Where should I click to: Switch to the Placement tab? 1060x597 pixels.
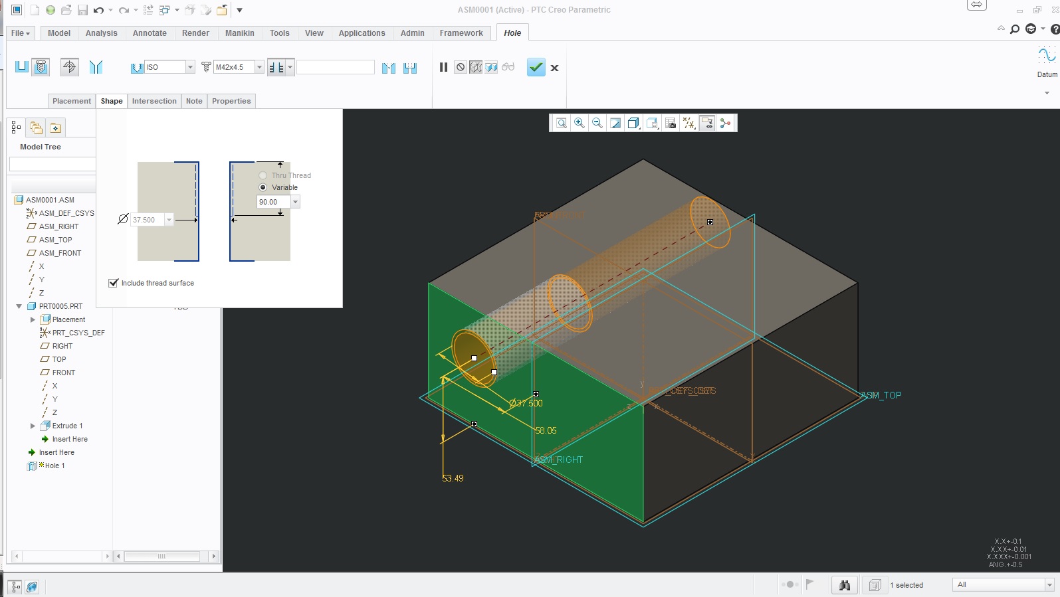point(72,101)
